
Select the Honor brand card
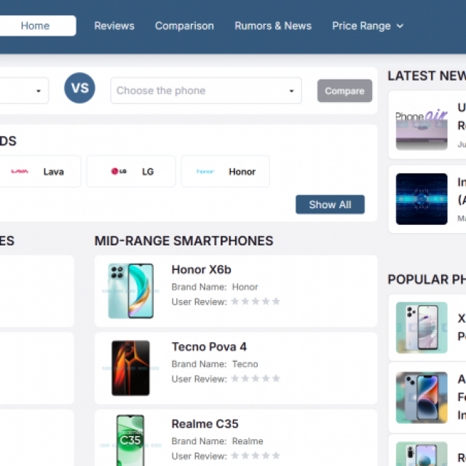click(x=225, y=172)
